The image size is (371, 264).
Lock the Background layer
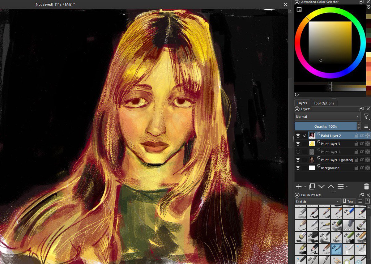pos(356,168)
